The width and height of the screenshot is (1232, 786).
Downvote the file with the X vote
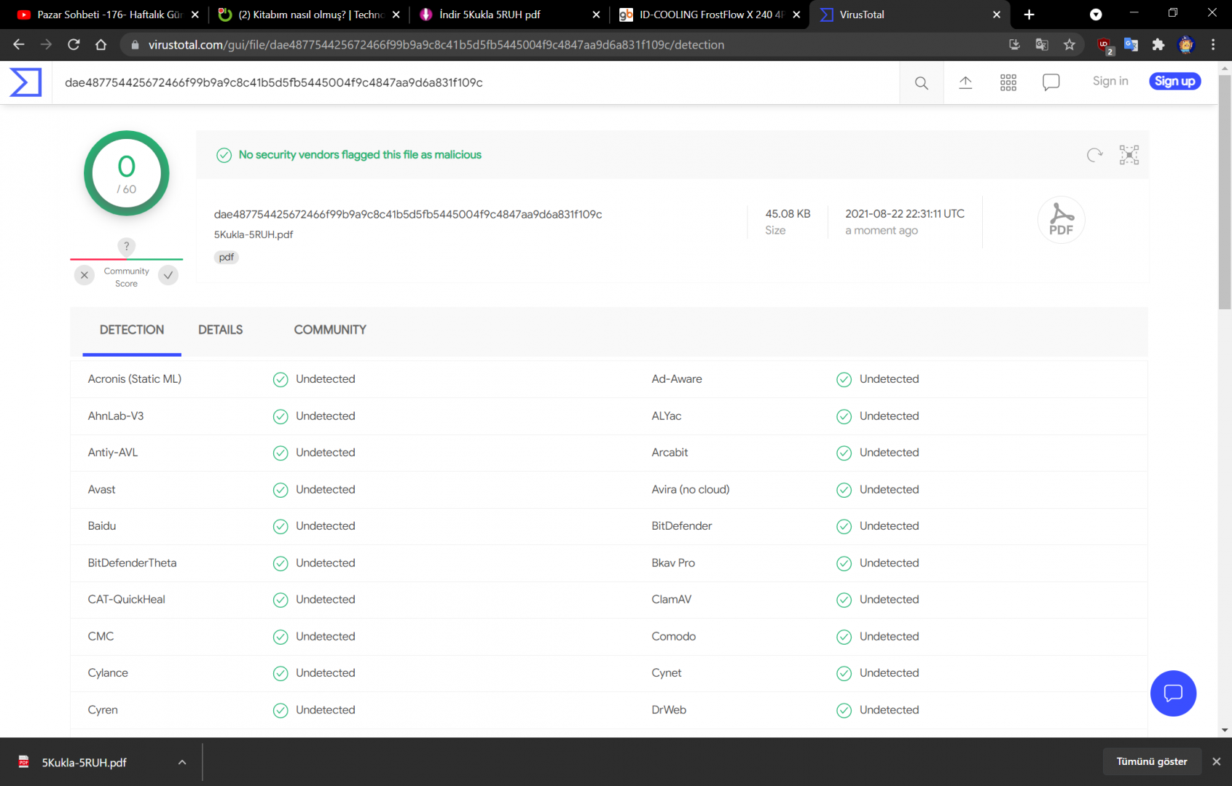click(x=84, y=275)
